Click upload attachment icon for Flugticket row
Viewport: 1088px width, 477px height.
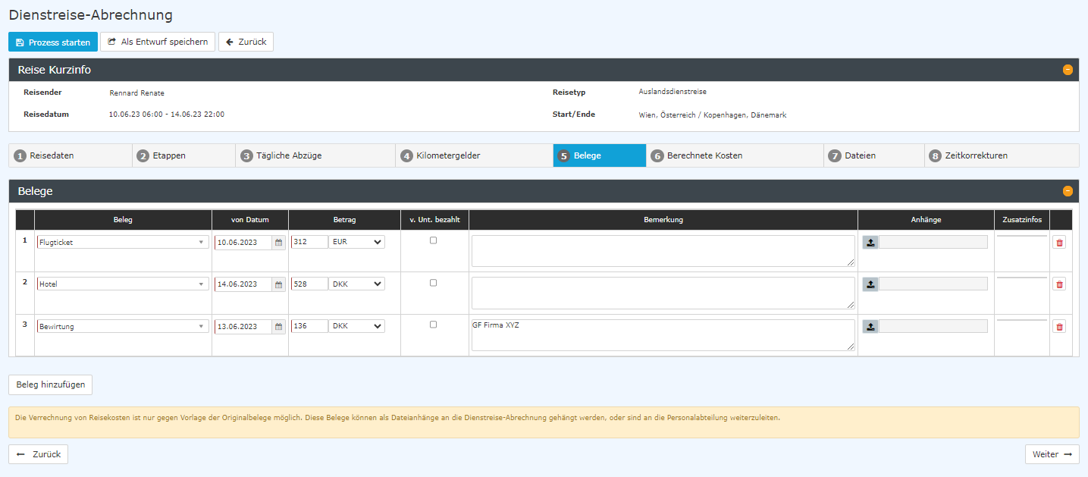point(871,243)
